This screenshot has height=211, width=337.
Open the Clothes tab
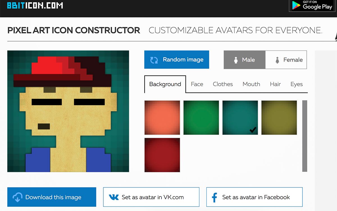click(223, 84)
